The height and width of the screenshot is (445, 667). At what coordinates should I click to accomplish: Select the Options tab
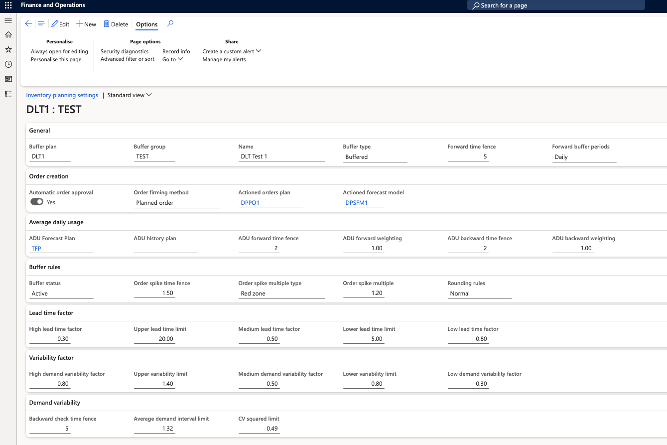146,24
